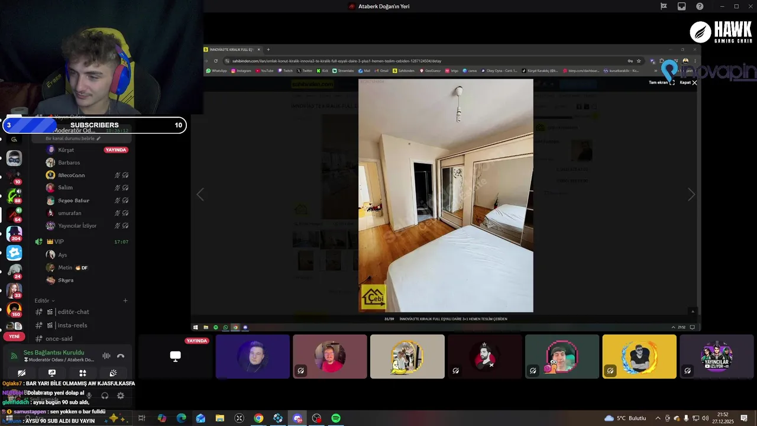757x426 pixels.
Task: Toggle deafen headphones icon
Action: [105, 395]
